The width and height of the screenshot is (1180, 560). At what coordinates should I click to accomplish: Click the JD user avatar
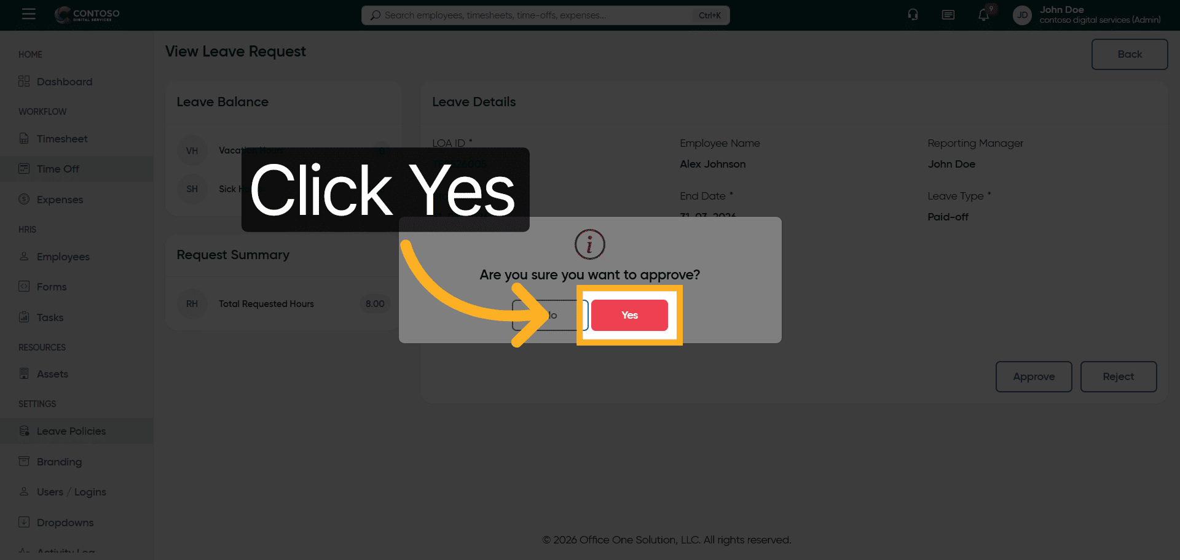1022,15
